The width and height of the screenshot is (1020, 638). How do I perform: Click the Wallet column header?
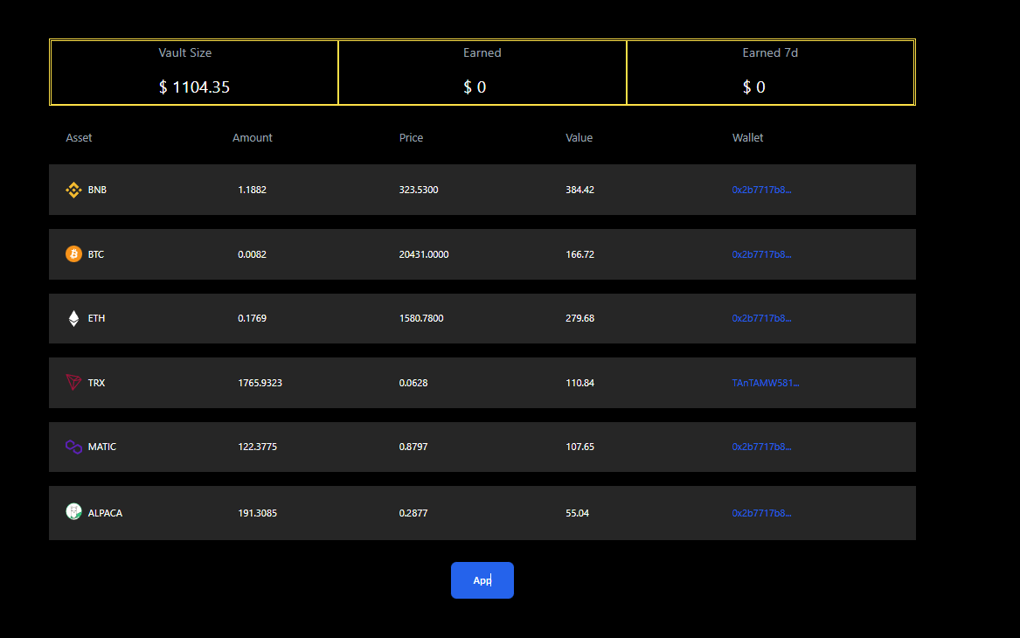click(x=747, y=138)
